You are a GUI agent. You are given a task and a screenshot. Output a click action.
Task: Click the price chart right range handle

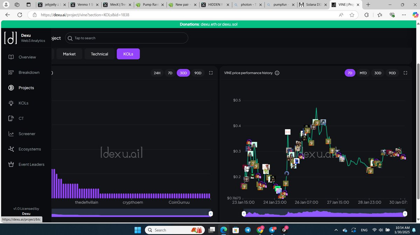(405, 214)
